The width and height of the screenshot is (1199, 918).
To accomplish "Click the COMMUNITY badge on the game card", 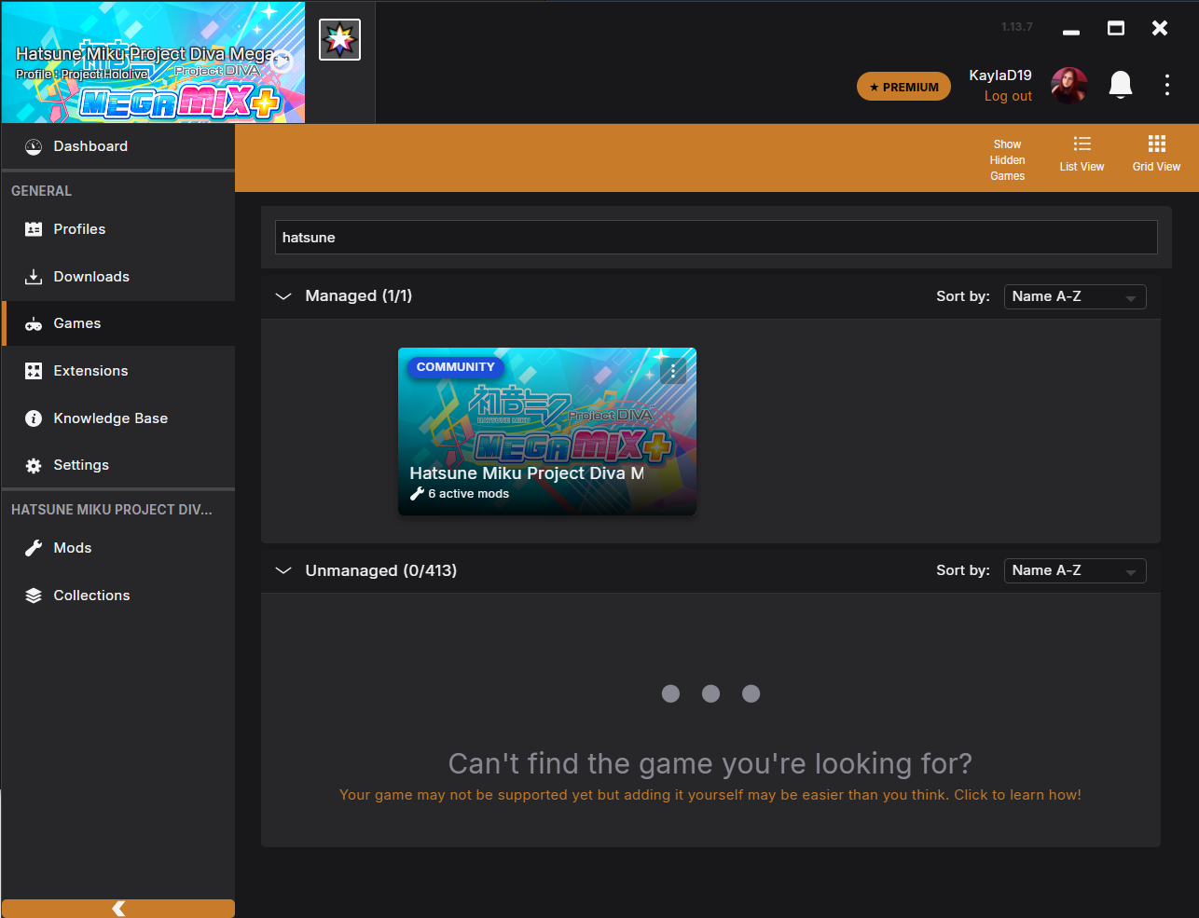I will pyautogui.click(x=456, y=367).
